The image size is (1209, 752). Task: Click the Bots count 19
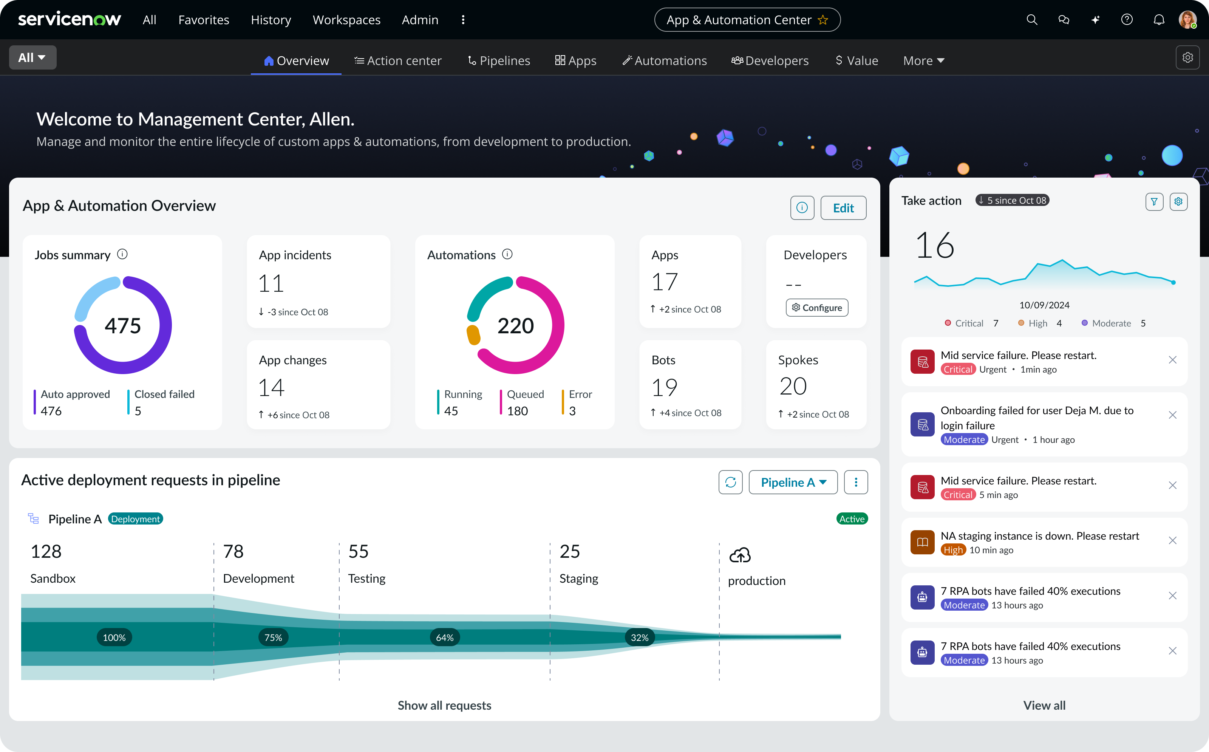click(665, 387)
